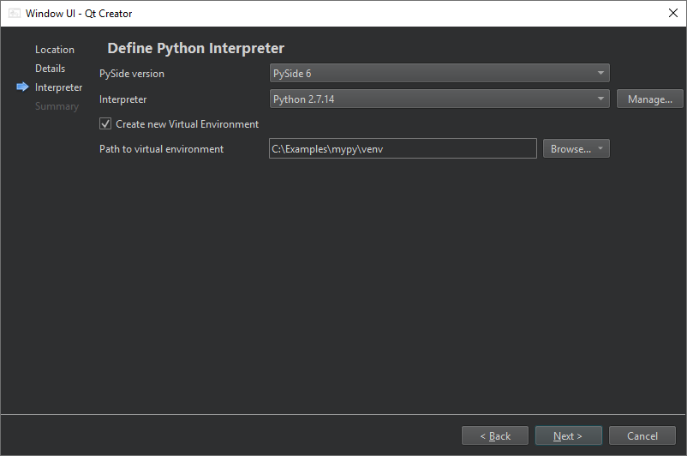The height and width of the screenshot is (456, 687).
Task: Open the Manage interpreters button
Action: click(649, 99)
